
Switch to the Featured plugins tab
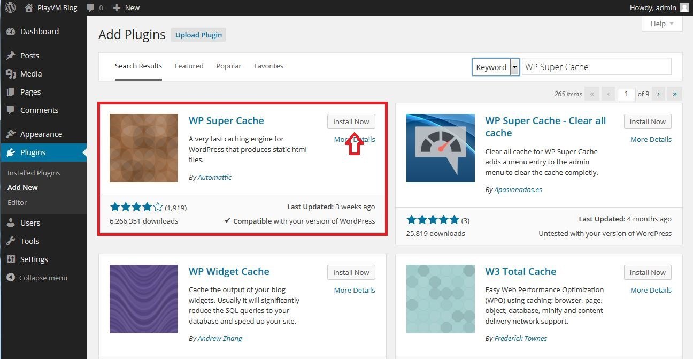click(189, 66)
